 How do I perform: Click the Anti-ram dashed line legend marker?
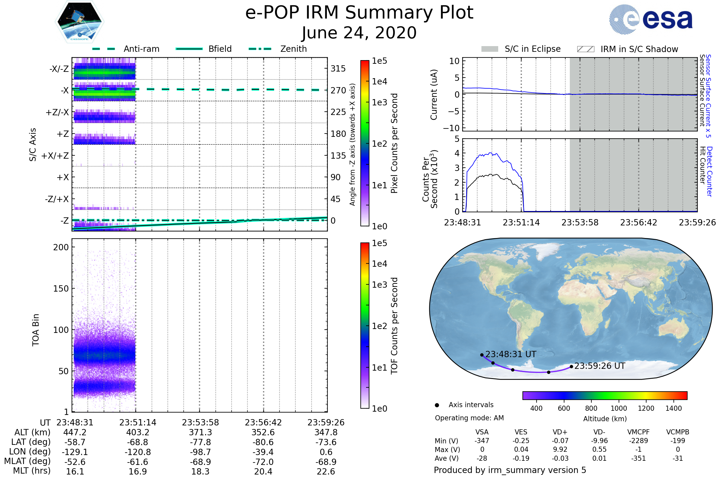(x=104, y=49)
